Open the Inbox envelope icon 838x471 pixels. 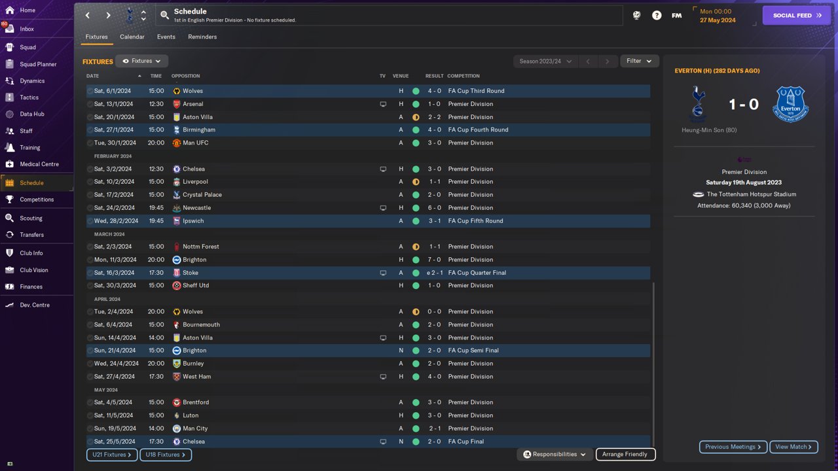(x=9, y=29)
